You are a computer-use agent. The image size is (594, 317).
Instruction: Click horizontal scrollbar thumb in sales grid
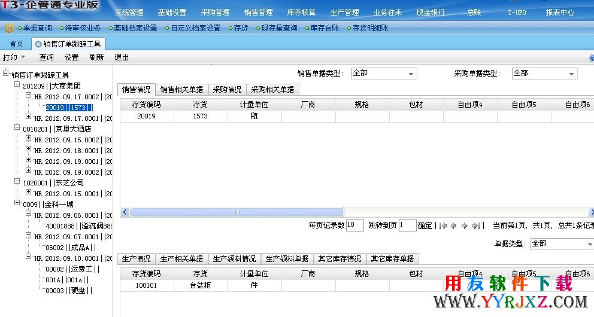[x=237, y=212]
